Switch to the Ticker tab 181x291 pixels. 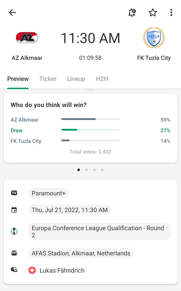[48, 79]
